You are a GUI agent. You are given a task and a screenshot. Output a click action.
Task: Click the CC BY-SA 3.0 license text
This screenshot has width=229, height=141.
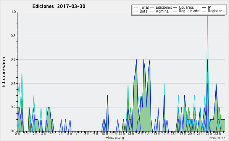[217, 138]
